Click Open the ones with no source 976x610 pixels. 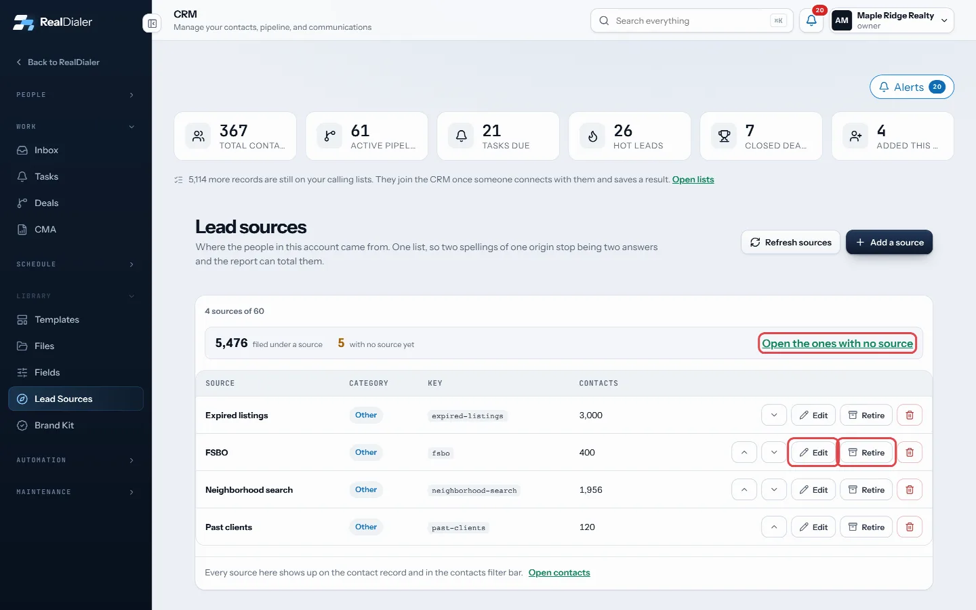(838, 344)
